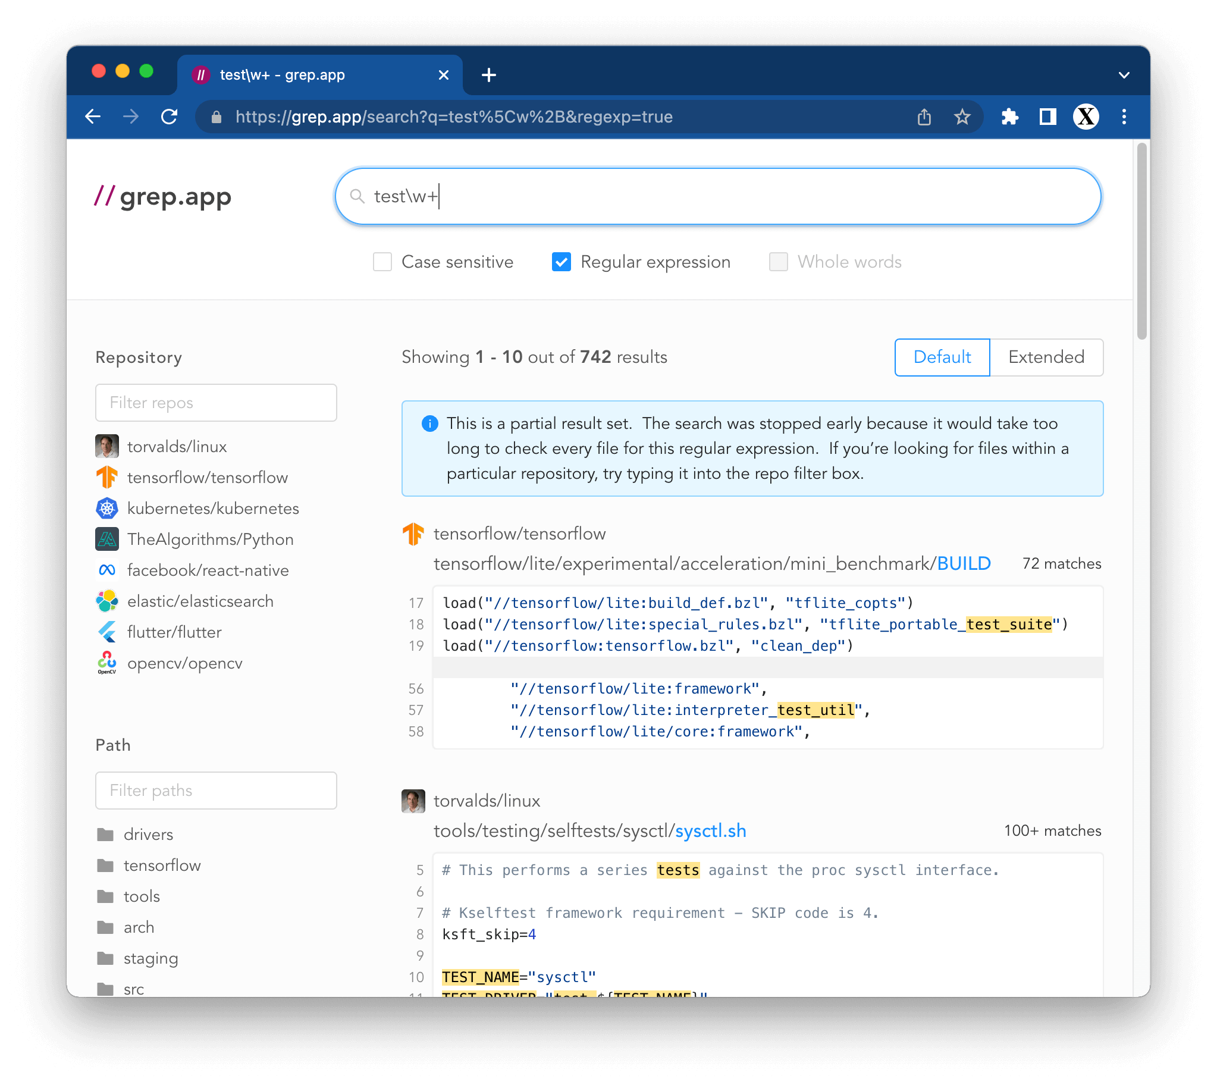1217x1085 pixels.
Task: Click the browser address bar URL
Action: [x=454, y=117]
